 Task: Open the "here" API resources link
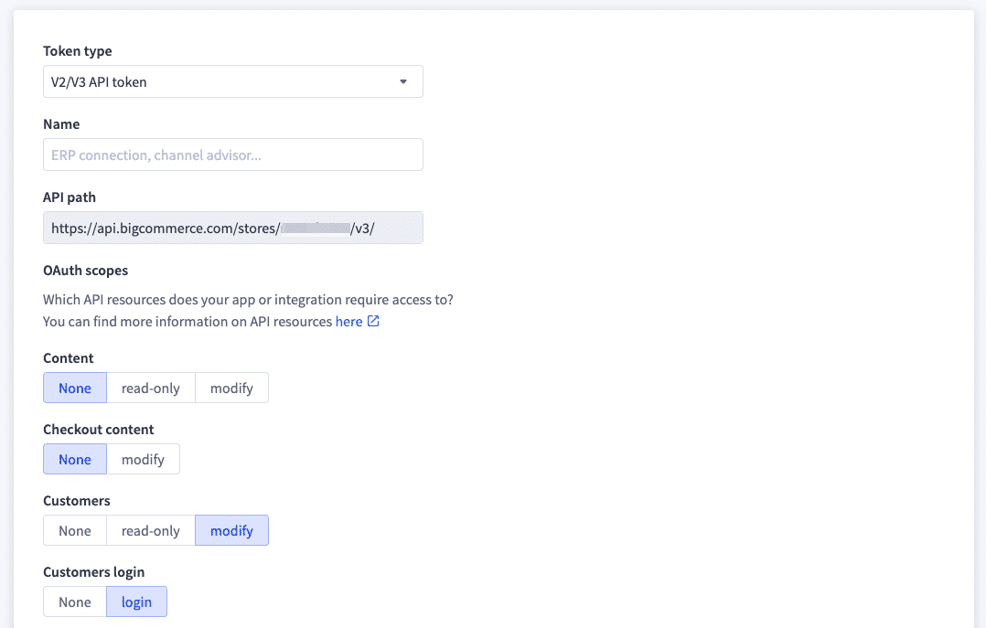[347, 322]
